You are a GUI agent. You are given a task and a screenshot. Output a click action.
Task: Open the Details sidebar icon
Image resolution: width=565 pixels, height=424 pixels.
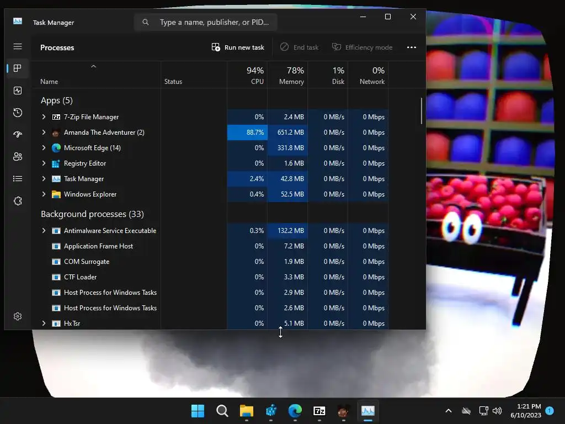click(17, 178)
